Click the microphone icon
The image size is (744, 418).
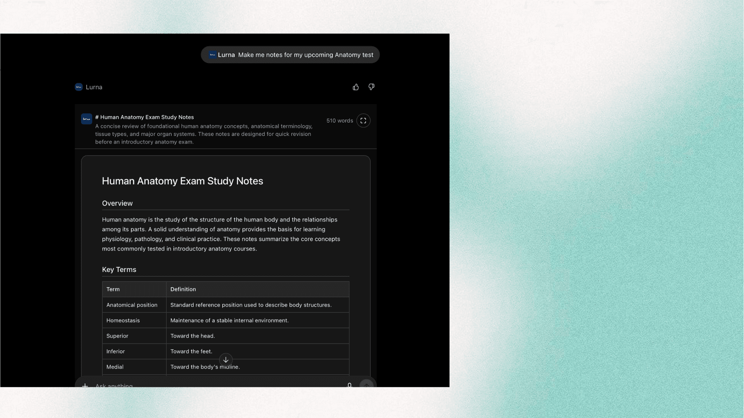pos(349,385)
